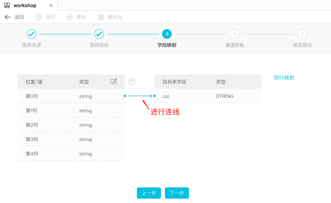The height and width of the screenshot is (203, 331).
Task: Click the run play icon
Action: (x=38, y=17)
